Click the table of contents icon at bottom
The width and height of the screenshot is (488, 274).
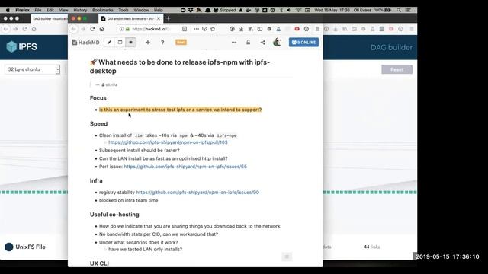click(287, 256)
